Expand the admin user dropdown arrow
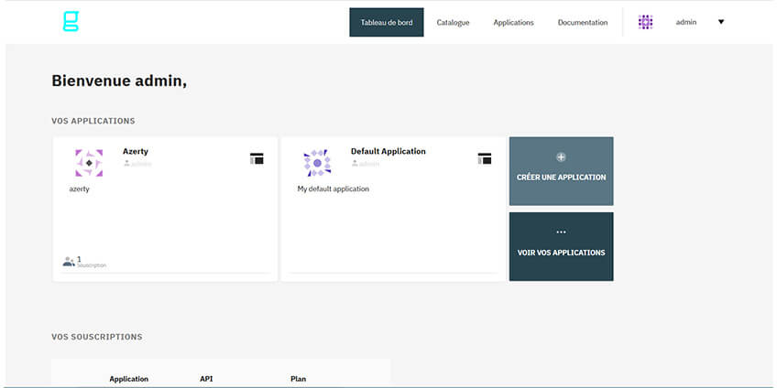The width and height of the screenshot is (777, 388). [x=721, y=22]
